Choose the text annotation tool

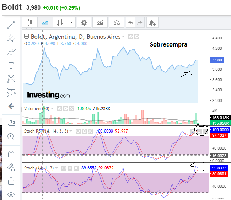[x=11, y=65]
